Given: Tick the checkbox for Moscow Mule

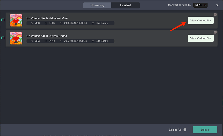Looking at the screenshot, I should [x=3, y=20].
